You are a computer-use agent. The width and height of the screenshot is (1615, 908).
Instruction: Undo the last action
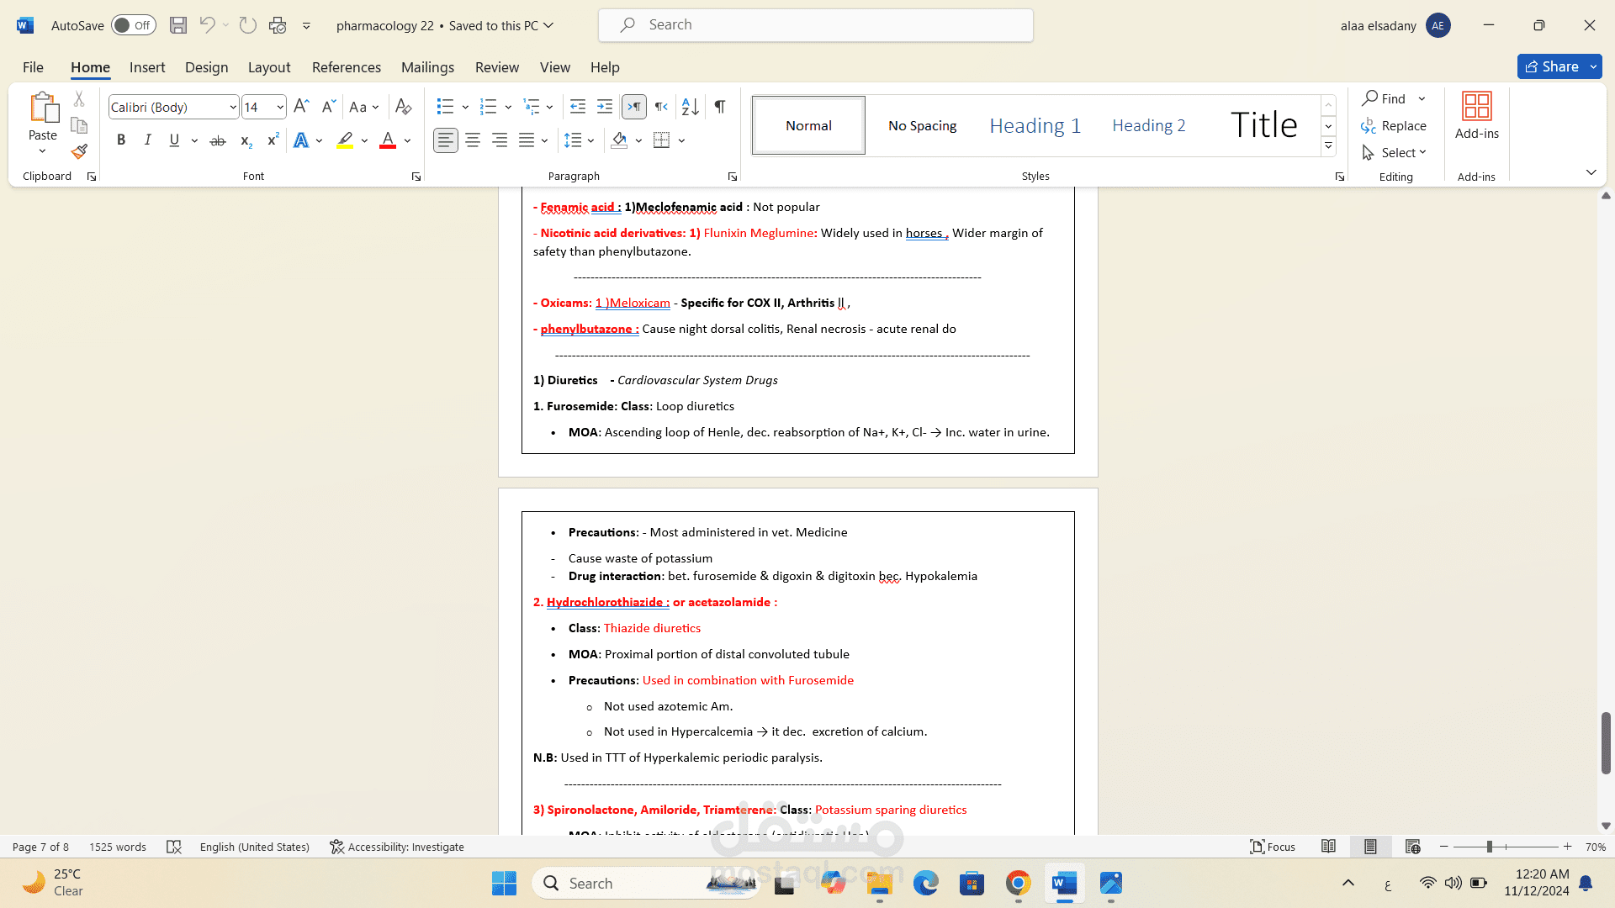point(207,25)
